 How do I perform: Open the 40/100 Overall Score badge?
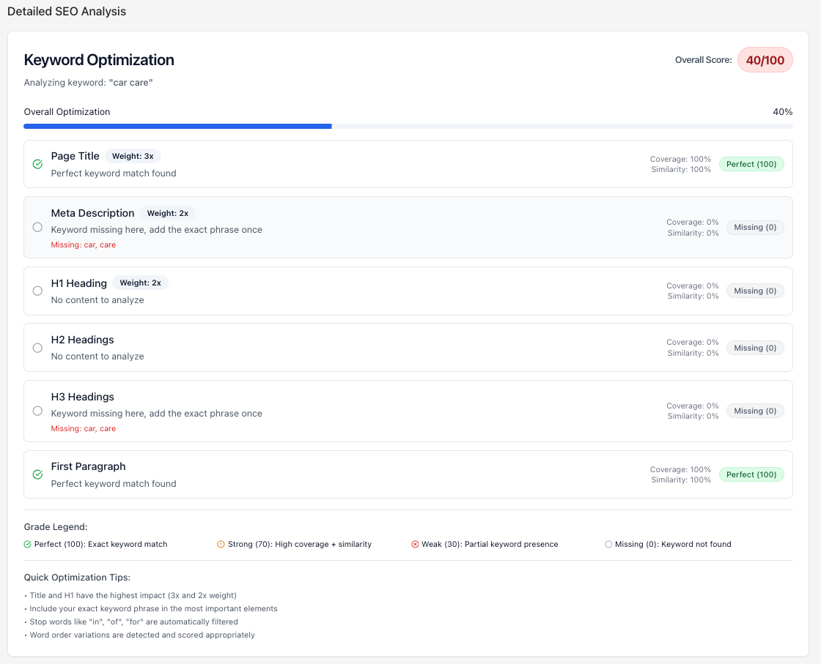click(x=765, y=59)
